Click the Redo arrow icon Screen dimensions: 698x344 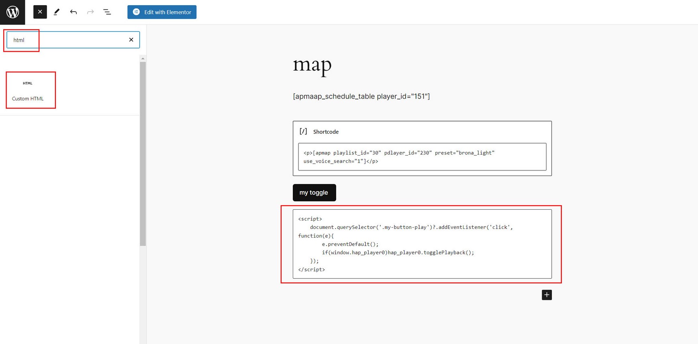point(90,12)
